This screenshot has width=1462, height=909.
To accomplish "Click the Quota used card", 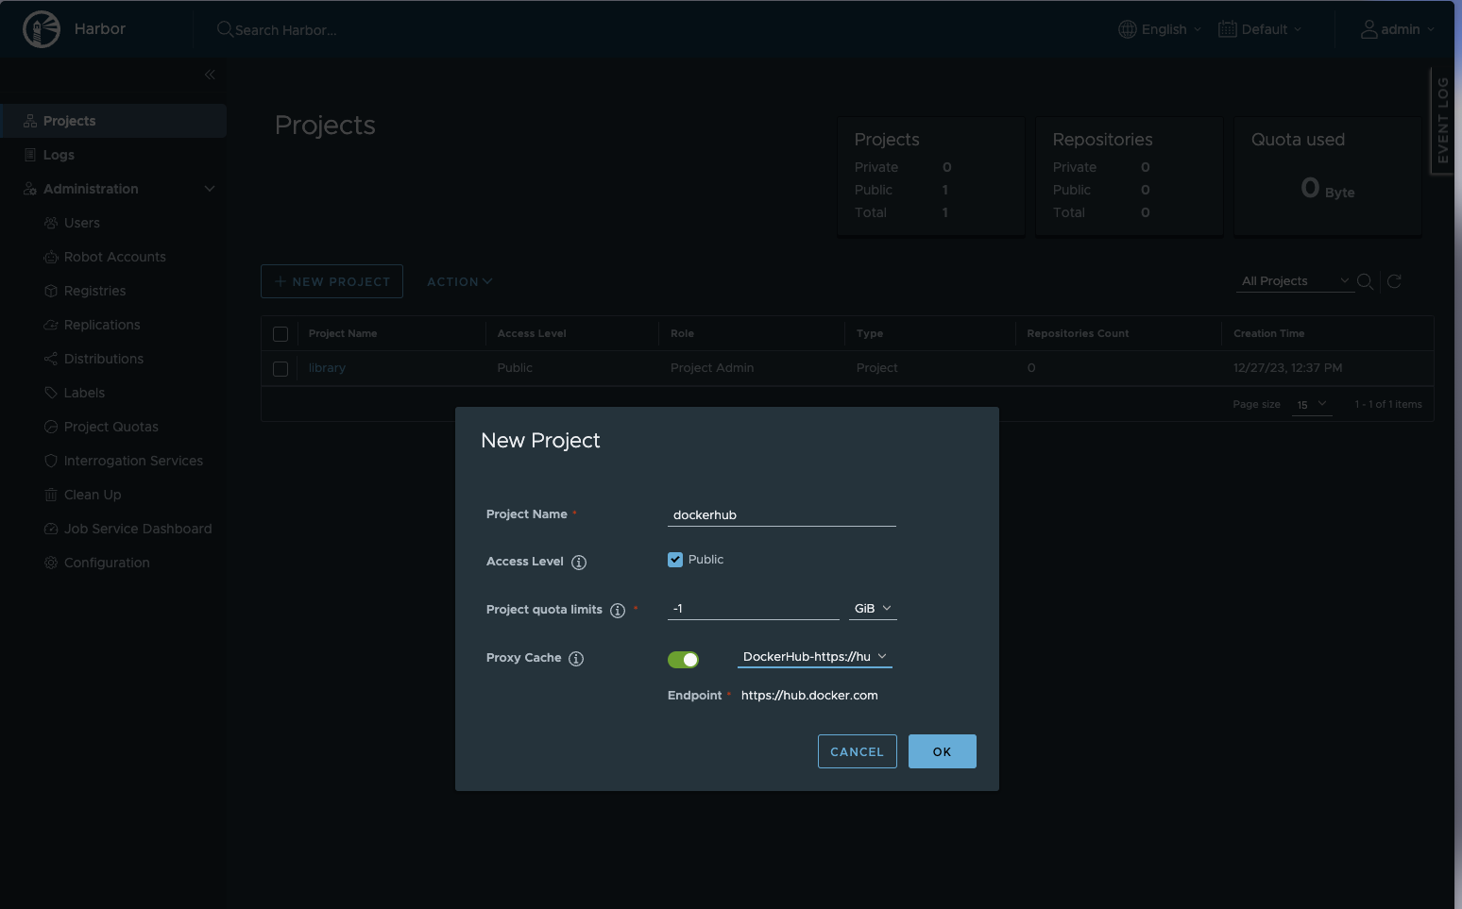I will 1327,177.
